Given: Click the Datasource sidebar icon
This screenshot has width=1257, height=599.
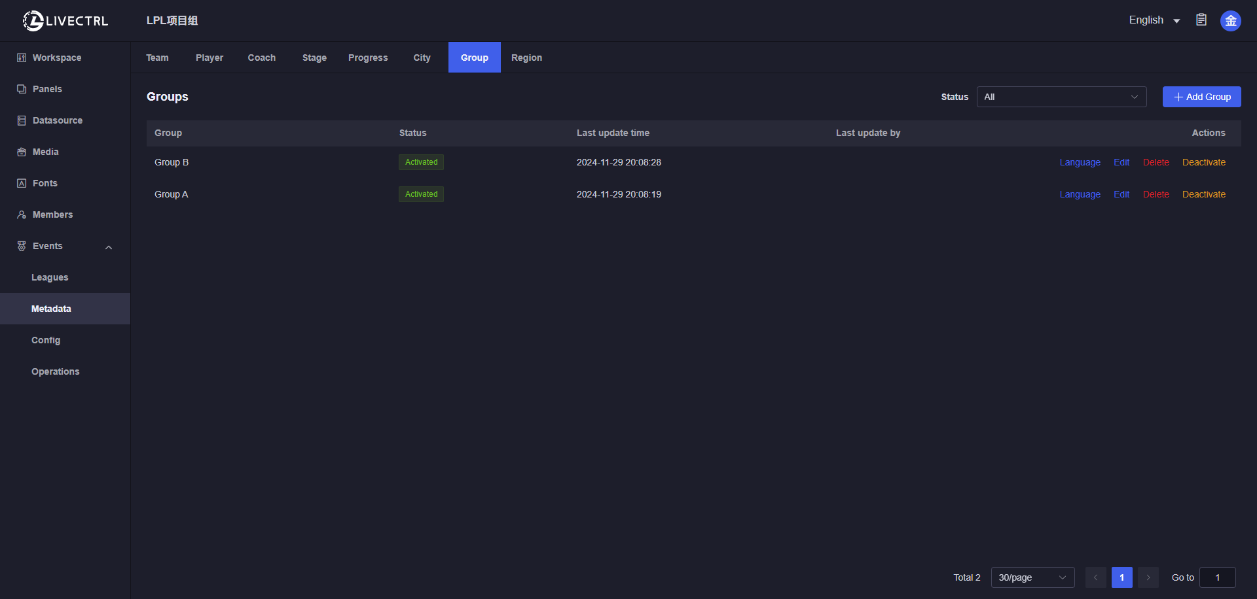Looking at the screenshot, I should coord(22,120).
